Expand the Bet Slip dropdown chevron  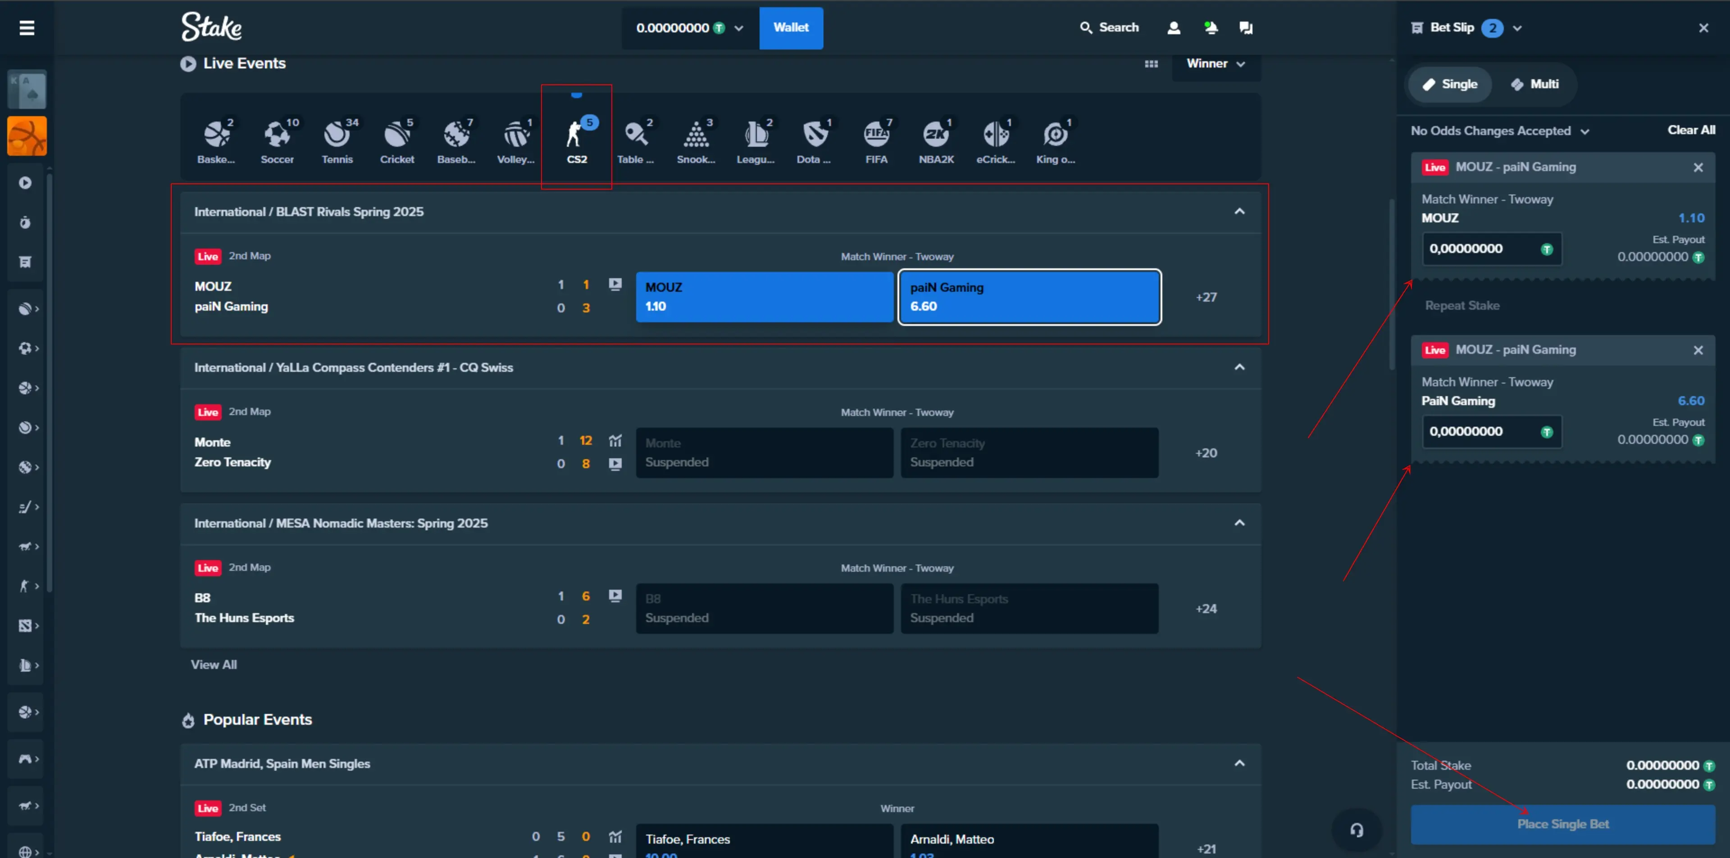pyautogui.click(x=1517, y=28)
